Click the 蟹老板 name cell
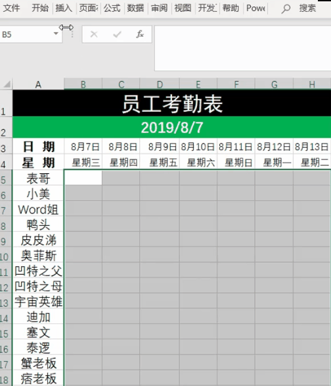The height and width of the screenshot is (386, 331). (38, 363)
